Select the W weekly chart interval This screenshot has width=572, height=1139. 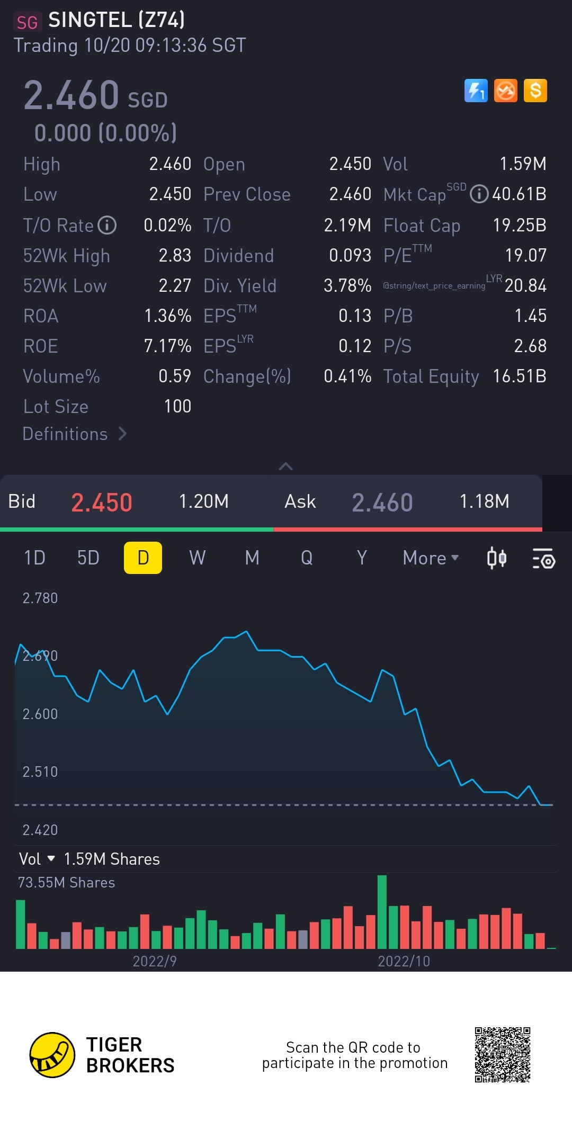[x=197, y=558]
